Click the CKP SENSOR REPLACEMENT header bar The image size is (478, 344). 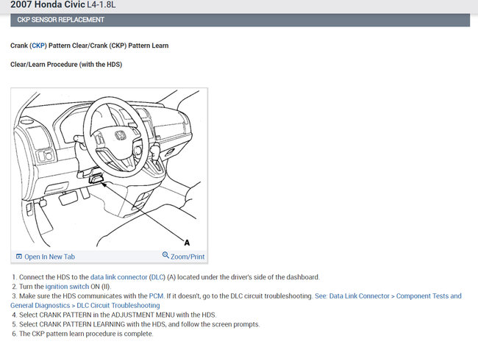click(240, 20)
